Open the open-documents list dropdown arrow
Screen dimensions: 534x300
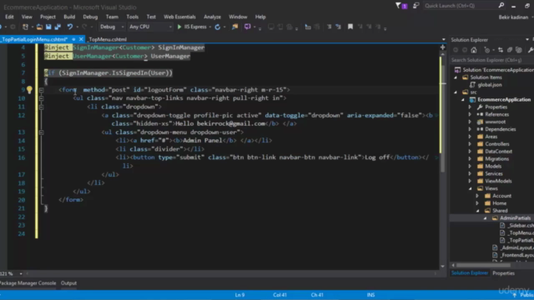tap(443, 39)
